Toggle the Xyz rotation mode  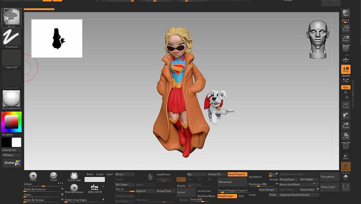pyautogui.click(x=345, y=87)
